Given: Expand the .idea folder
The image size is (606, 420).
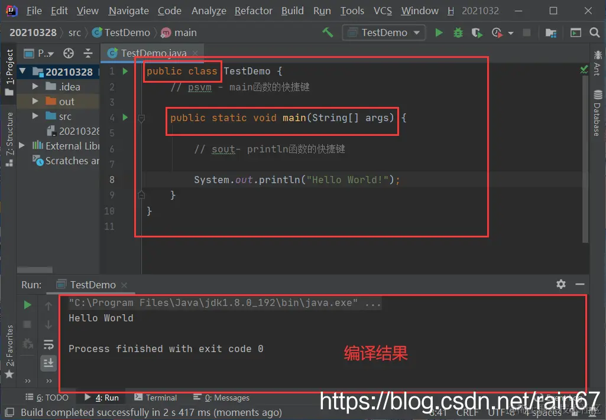Looking at the screenshot, I should 35,86.
